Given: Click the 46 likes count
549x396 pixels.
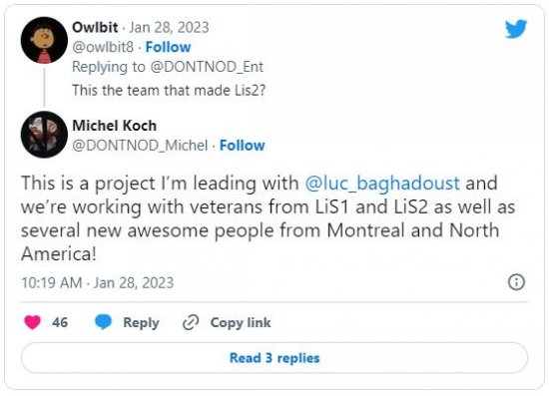Looking at the screenshot, I should (60, 322).
